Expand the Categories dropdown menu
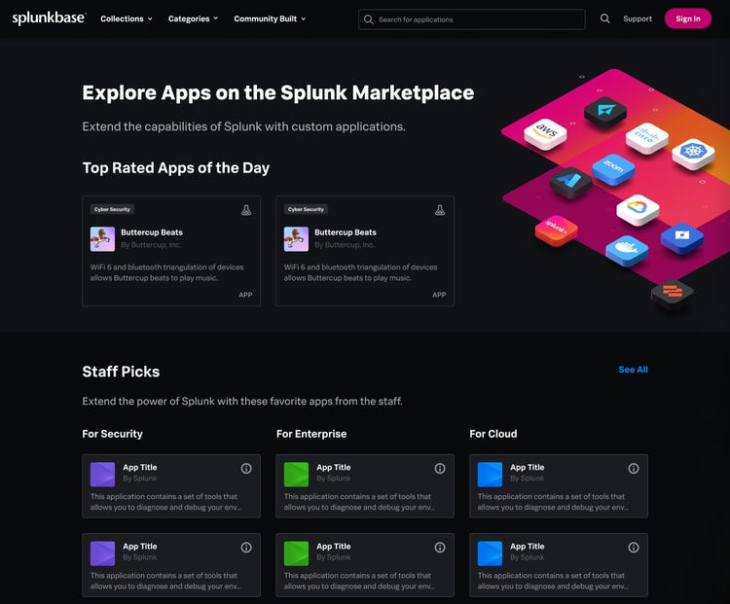The image size is (730, 604). (x=193, y=18)
